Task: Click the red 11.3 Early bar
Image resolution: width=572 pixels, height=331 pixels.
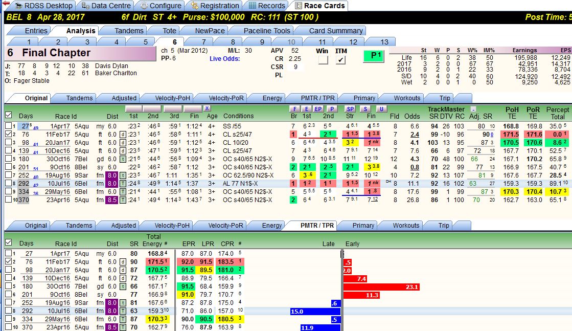Action: [361, 295]
